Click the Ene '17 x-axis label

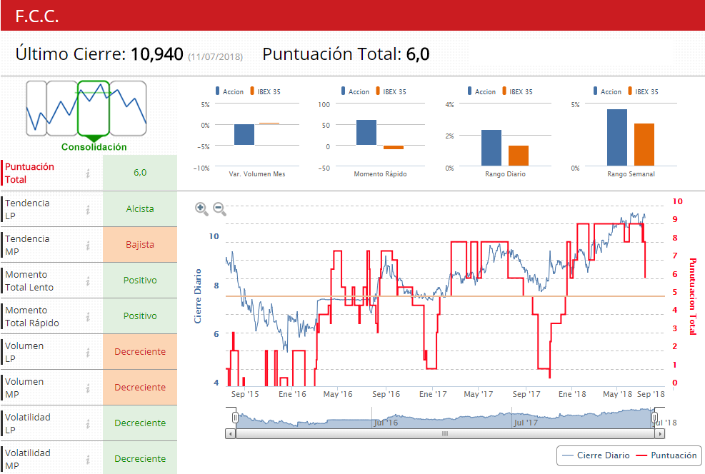pyautogui.click(x=433, y=394)
